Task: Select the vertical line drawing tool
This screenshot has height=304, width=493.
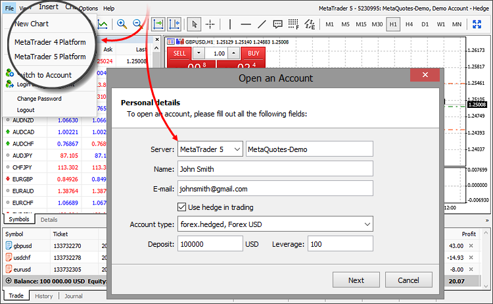Action: [230, 24]
